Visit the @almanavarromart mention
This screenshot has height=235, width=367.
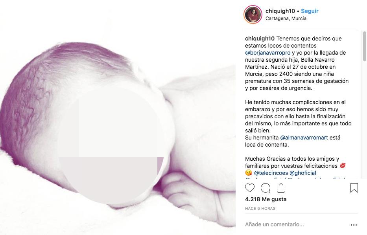tap(304, 138)
